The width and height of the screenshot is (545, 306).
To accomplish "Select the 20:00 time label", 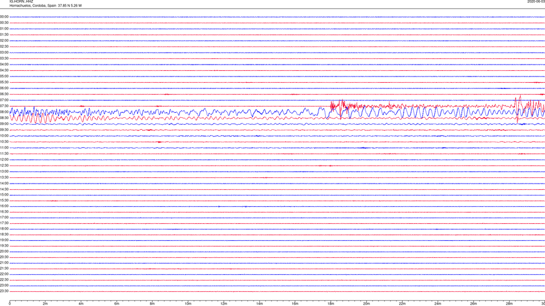I will (x=4, y=252).
